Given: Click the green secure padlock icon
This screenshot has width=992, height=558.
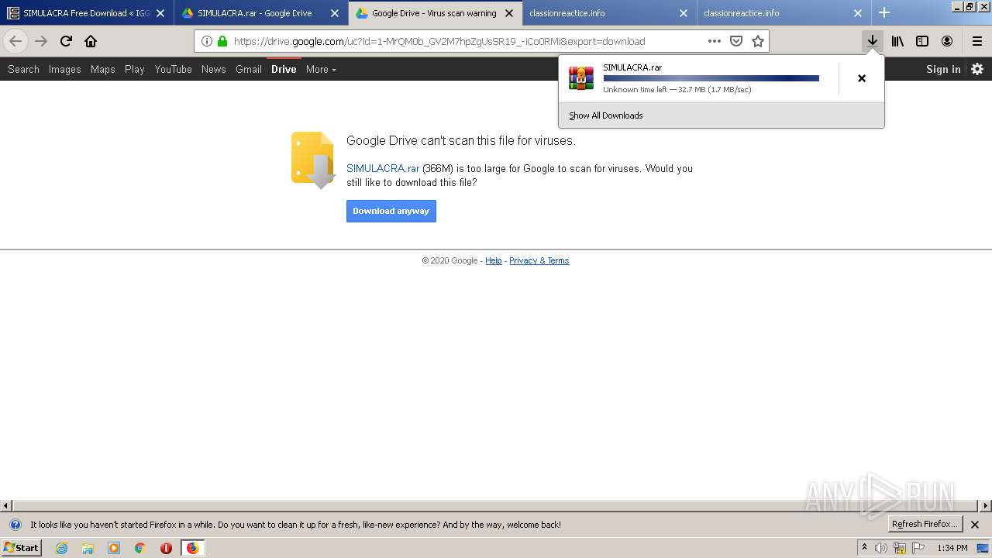Looking at the screenshot, I should [222, 41].
